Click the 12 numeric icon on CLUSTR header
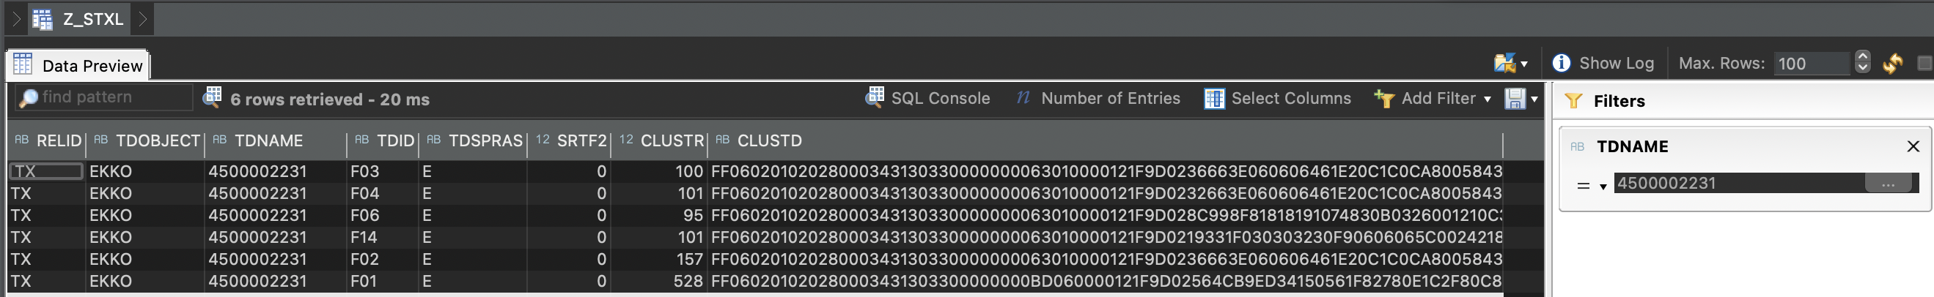Image resolution: width=1934 pixels, height=297 pixels. click(626, 140)
